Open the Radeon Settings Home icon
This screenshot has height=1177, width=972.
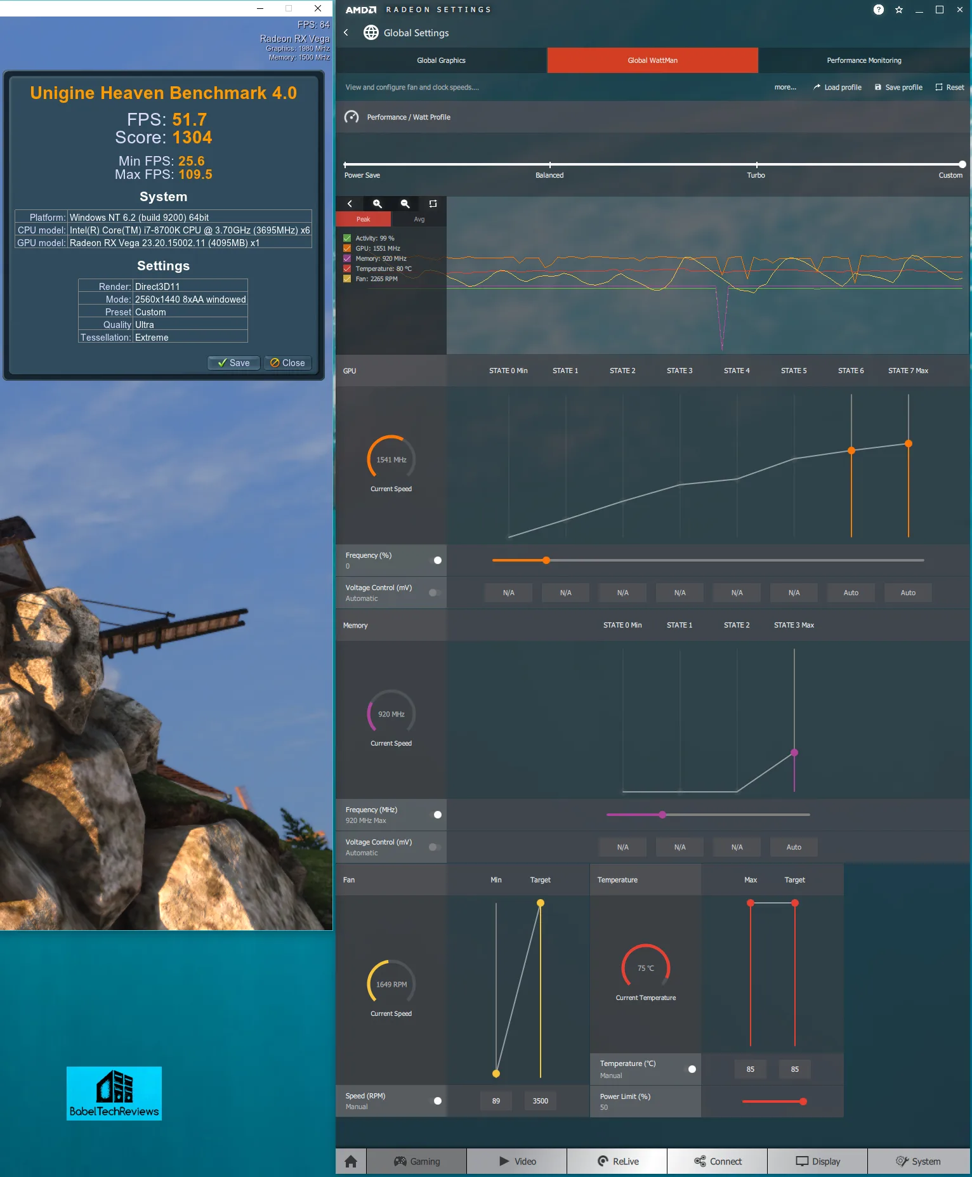(x=351, y=1161)
